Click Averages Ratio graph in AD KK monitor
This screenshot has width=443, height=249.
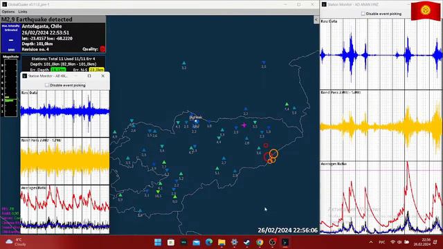[x=64, y=210]
